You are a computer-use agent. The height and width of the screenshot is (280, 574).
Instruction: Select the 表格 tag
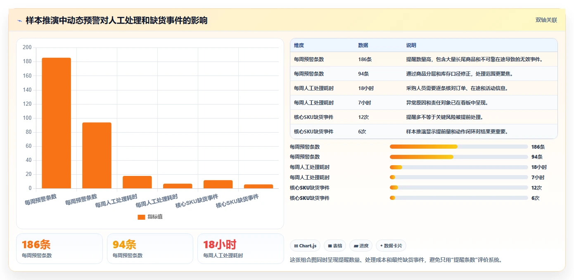coord(335,246)
